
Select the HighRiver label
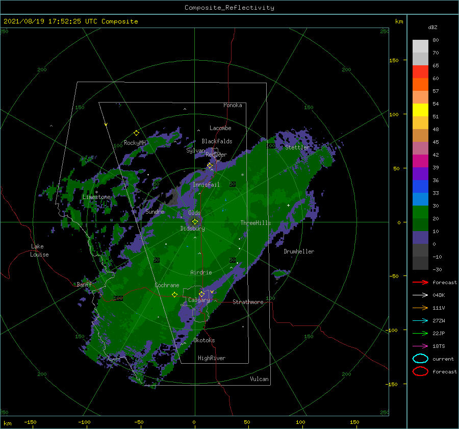coord(212,358)
